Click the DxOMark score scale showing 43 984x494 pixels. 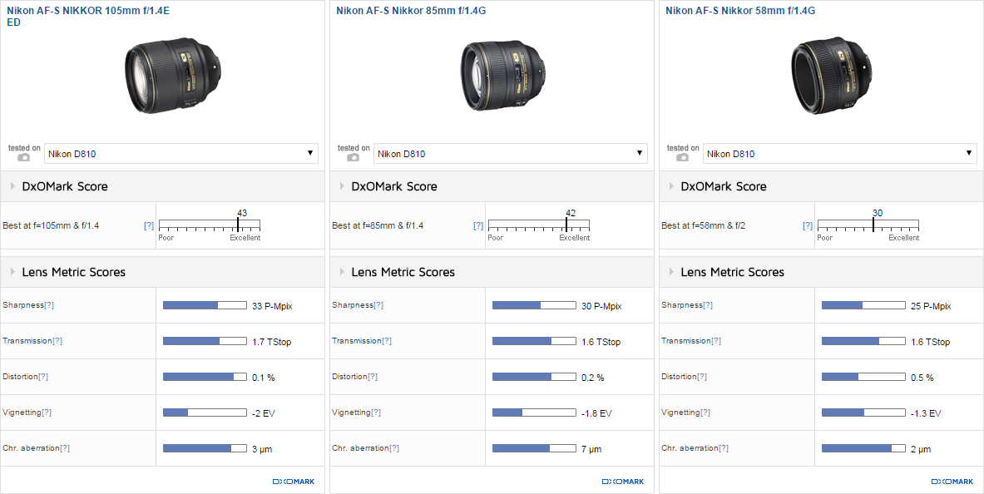point(210,225)
